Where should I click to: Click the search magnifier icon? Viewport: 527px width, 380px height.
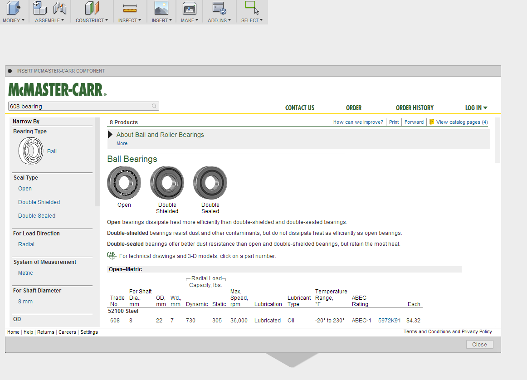point(154,106)
